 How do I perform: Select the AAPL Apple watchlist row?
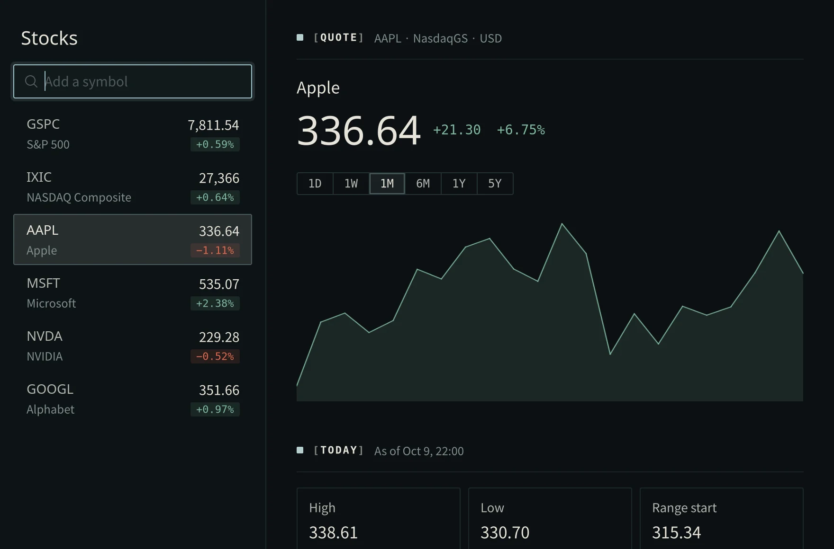pyautogui.click(x=133, y=239)
